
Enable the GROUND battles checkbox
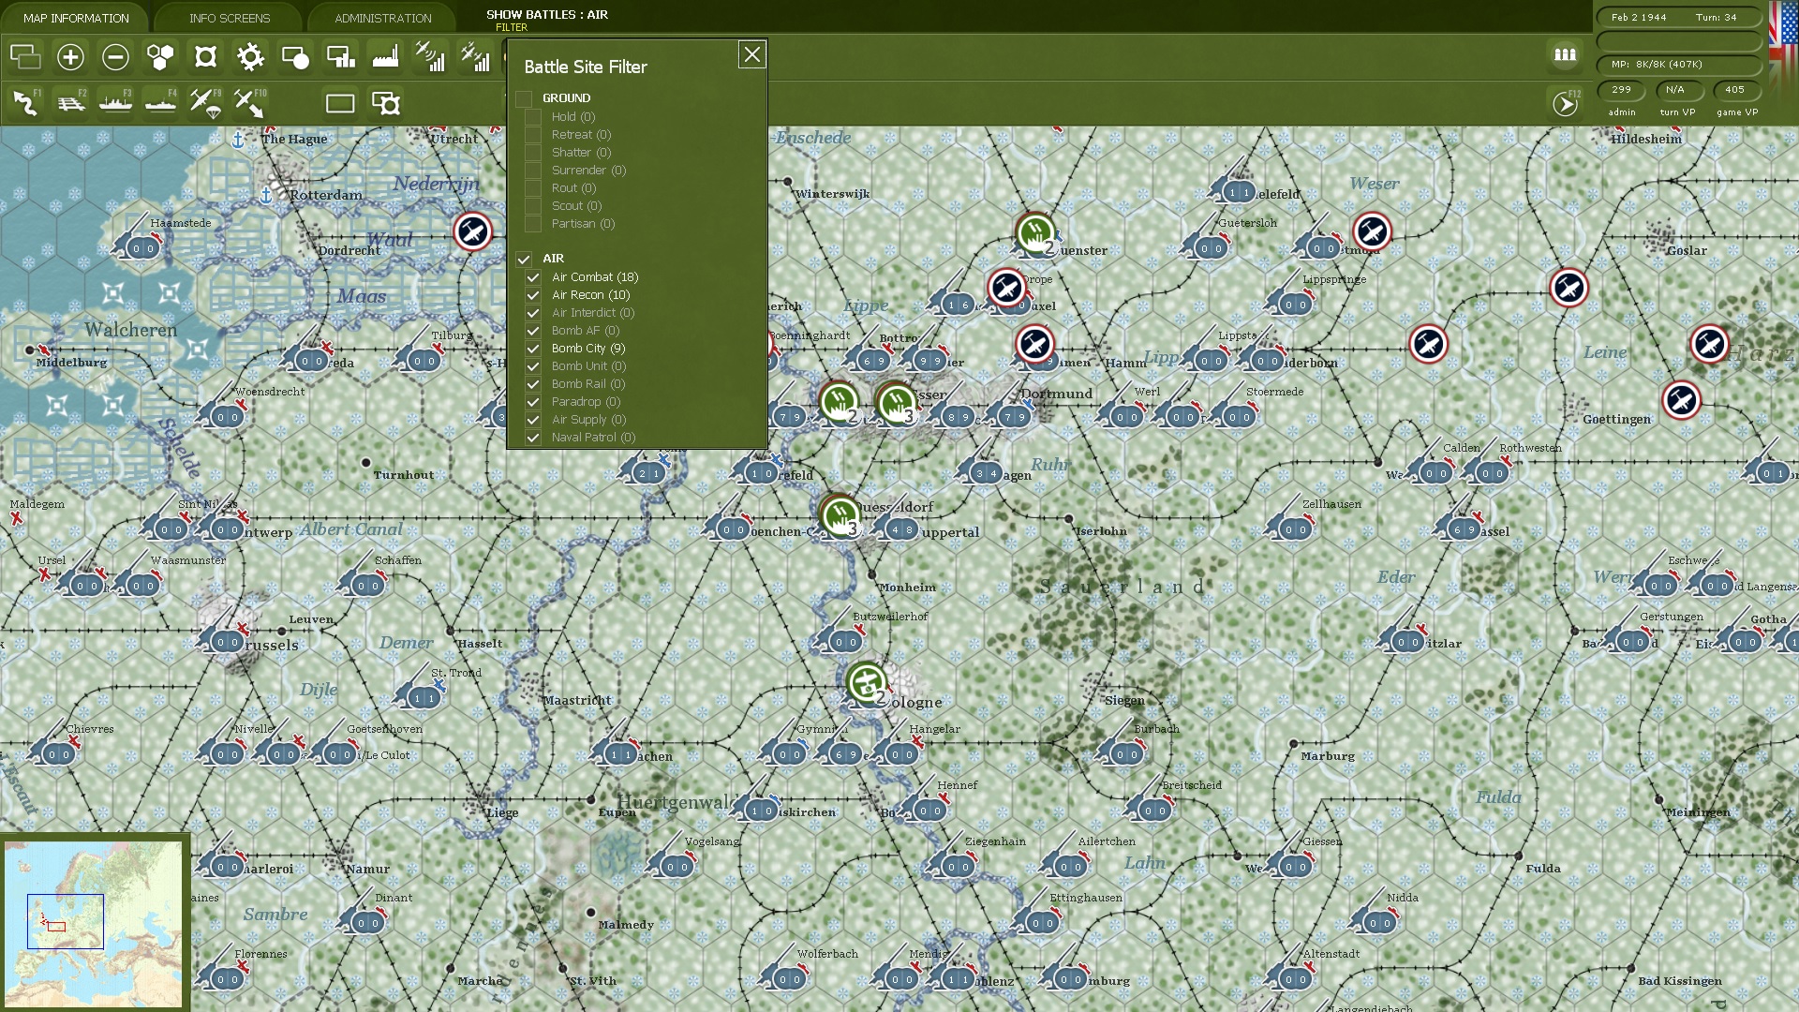pyautogui.click(x=524, y=98)
